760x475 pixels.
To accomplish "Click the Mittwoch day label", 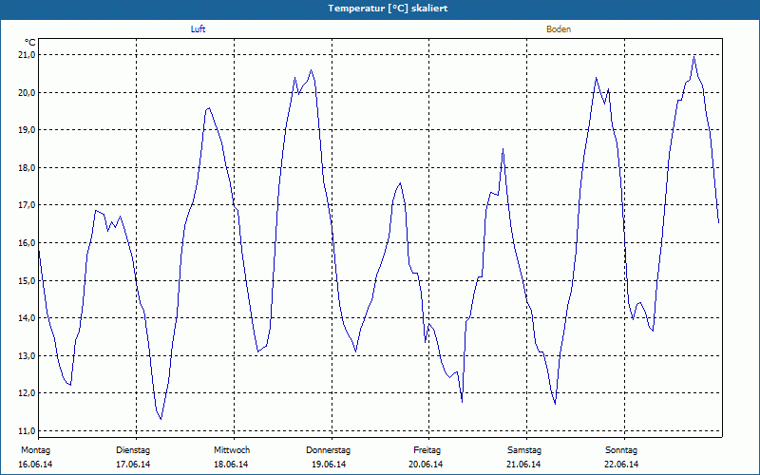I will (x=232, y=450).
